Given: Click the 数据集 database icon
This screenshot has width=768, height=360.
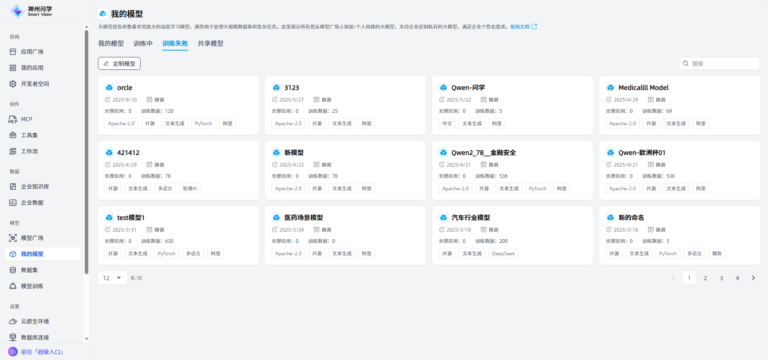Looking at the screenshot, I should [x=13, y=270].
